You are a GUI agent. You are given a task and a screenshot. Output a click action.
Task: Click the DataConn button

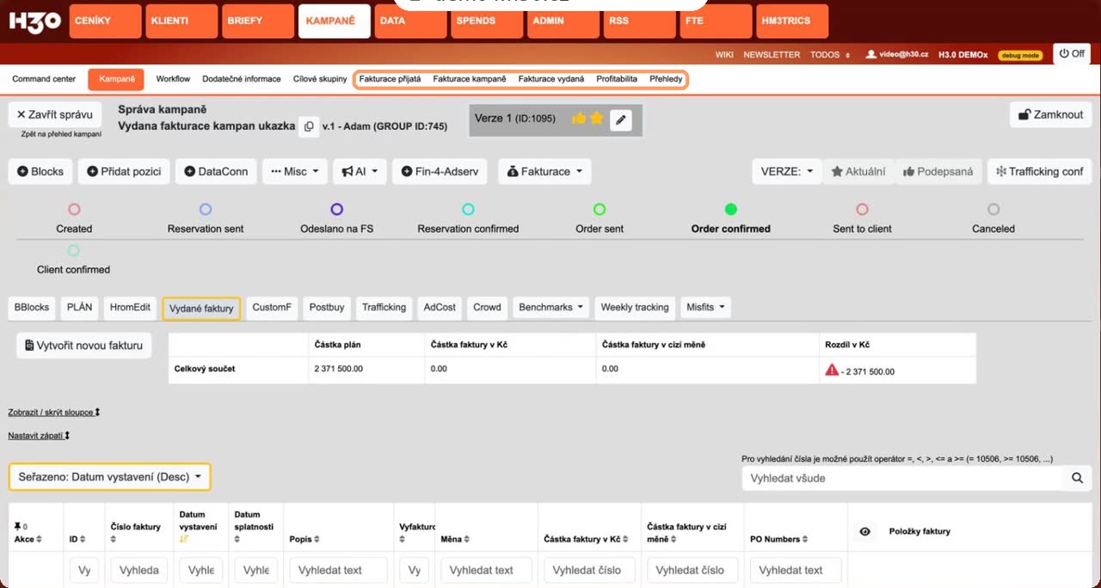(x=216, y=171)
